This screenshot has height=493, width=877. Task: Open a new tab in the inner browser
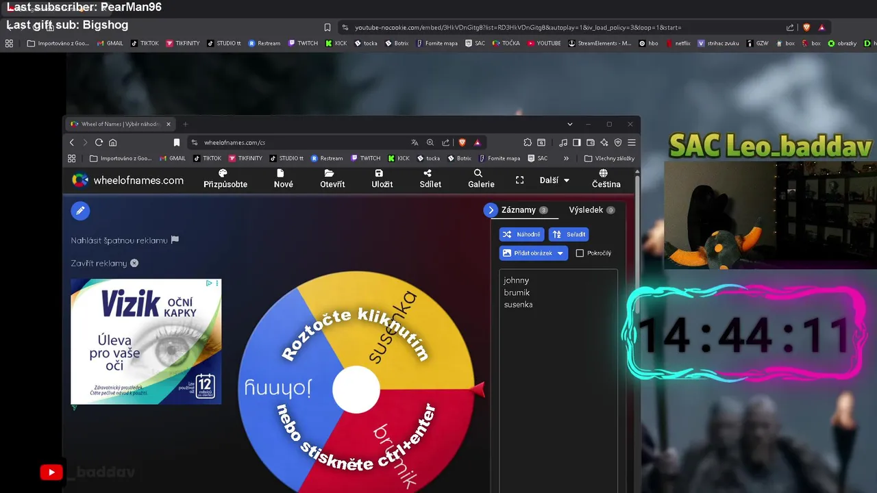coord(185,124)
